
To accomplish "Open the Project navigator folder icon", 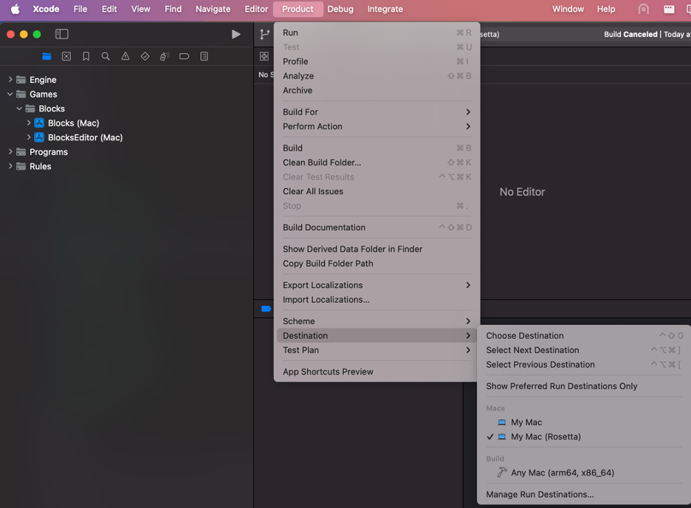I will point(47,56).
